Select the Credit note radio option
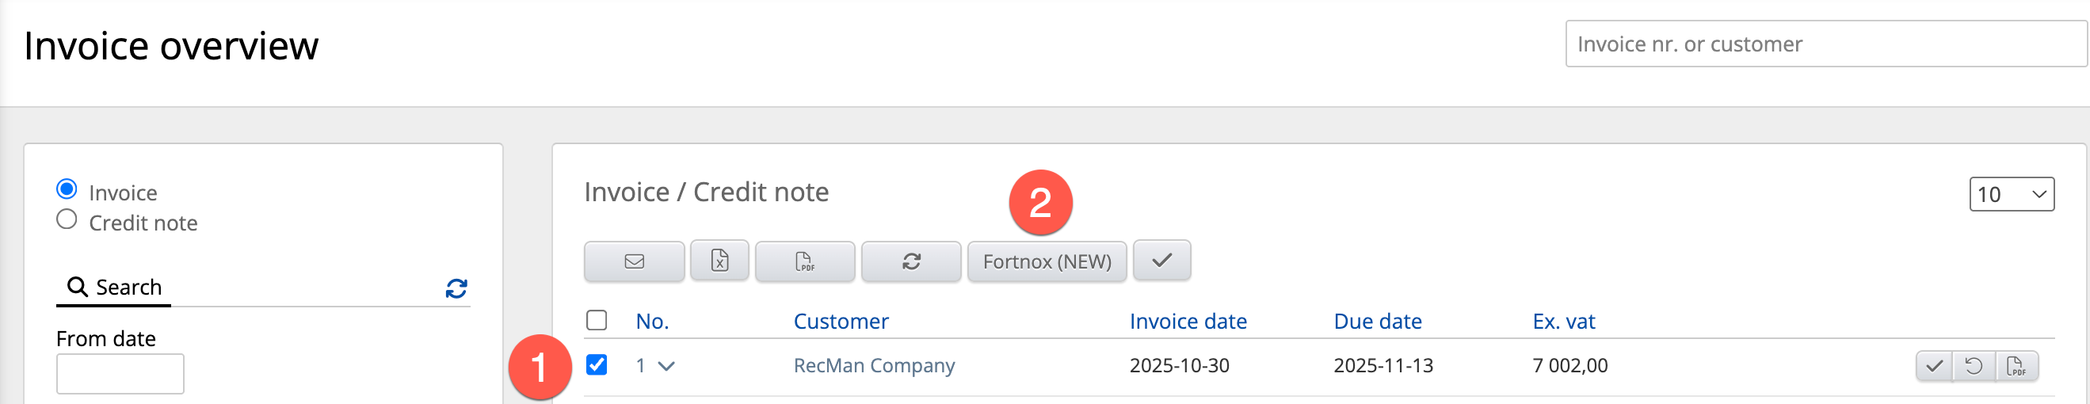The width and height of the screenshot is (2090, 404). (67, 220)
